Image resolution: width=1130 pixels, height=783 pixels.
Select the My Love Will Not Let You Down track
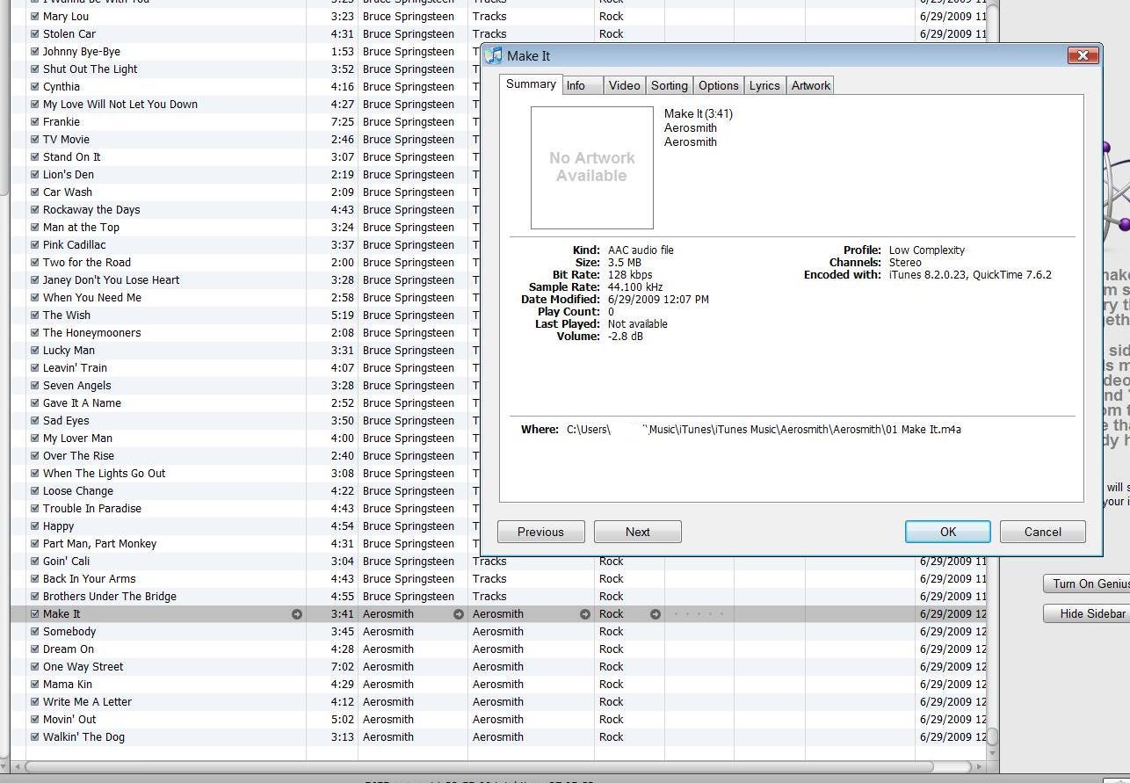(120, 105)
